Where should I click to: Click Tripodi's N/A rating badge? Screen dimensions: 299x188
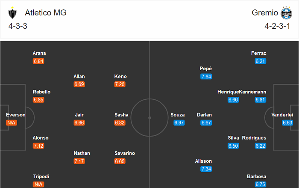point(38,185)
